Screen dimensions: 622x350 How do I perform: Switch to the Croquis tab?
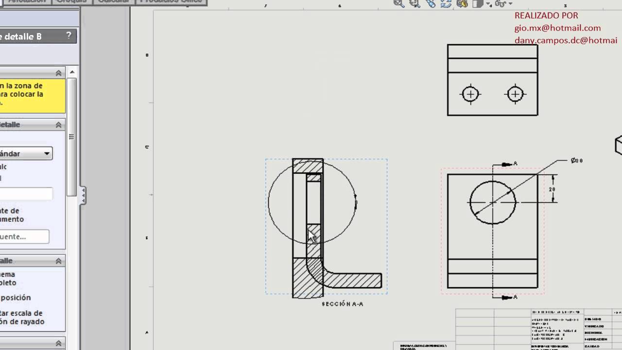pos(71,1)
